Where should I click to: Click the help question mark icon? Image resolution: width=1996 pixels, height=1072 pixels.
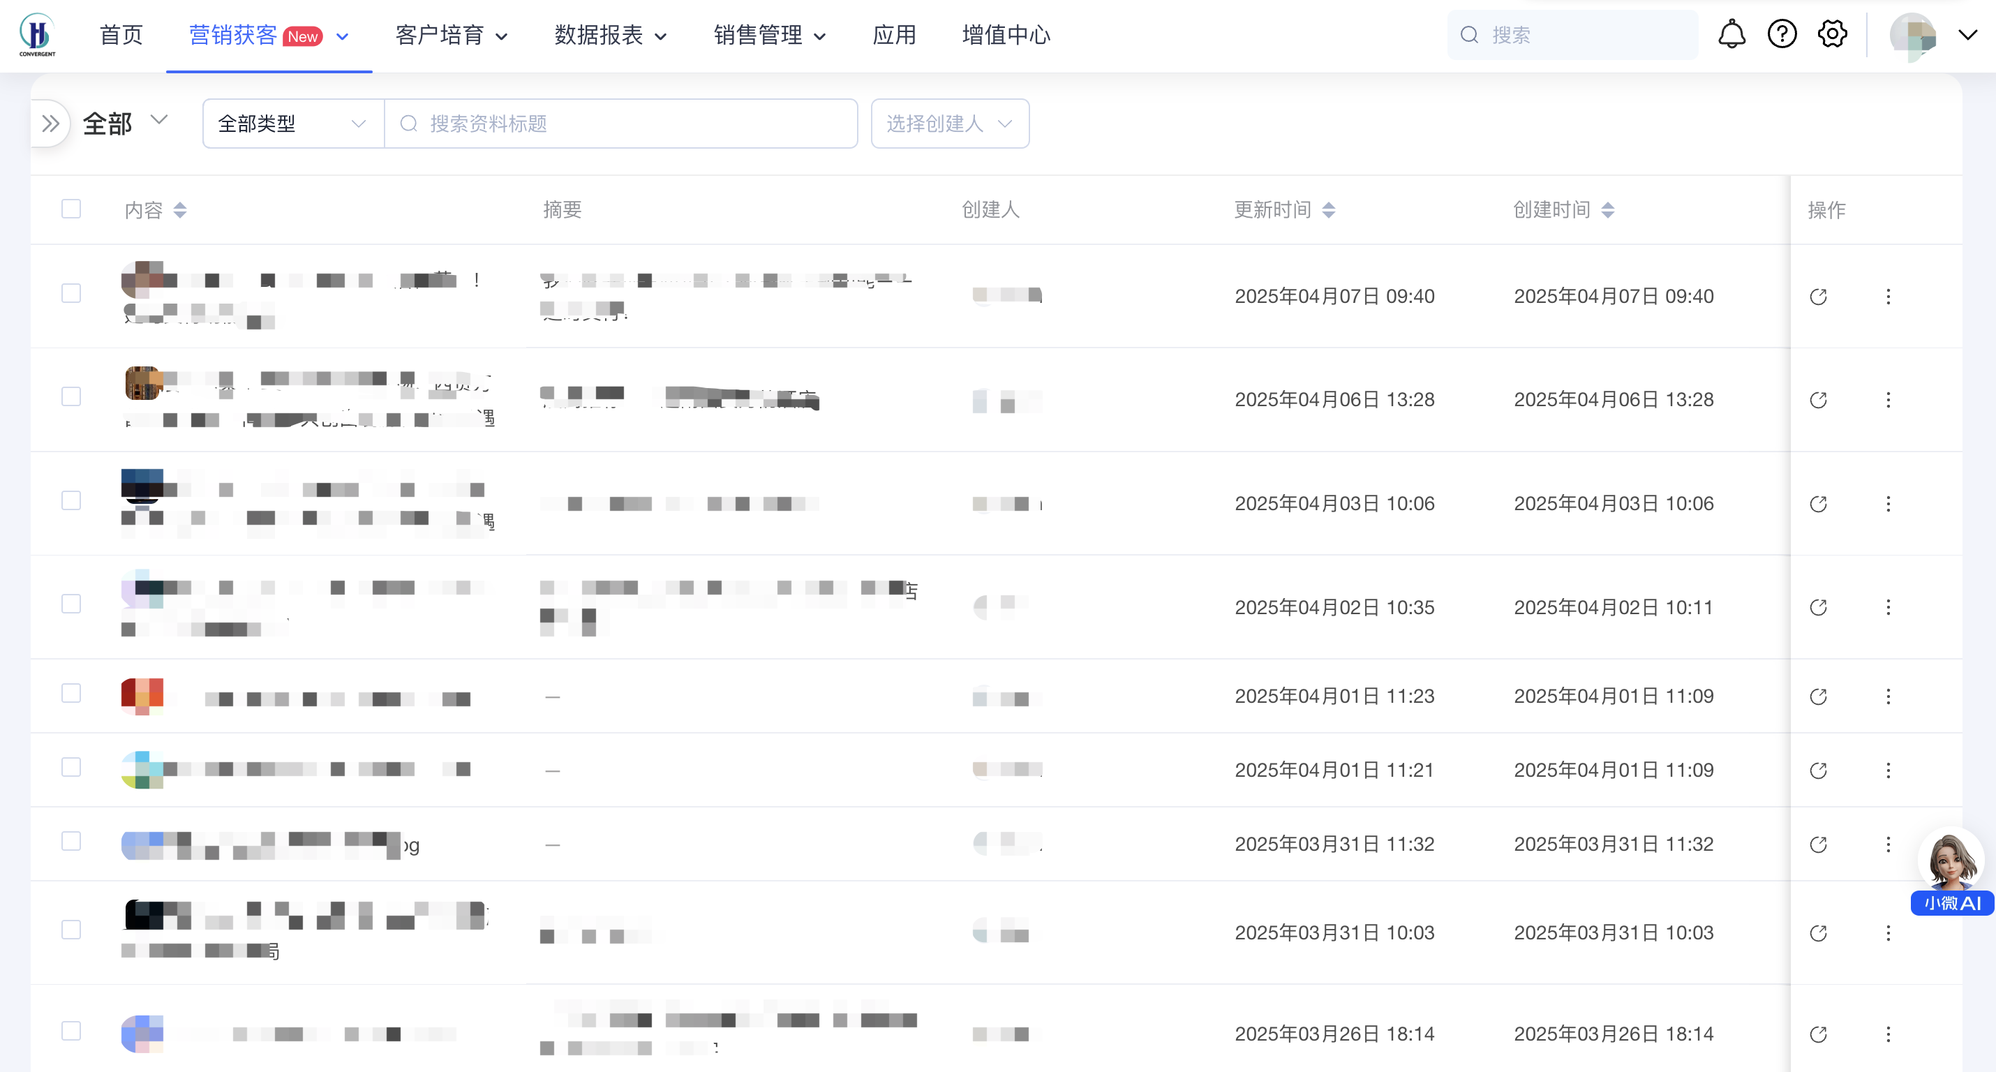point(1781,34)
